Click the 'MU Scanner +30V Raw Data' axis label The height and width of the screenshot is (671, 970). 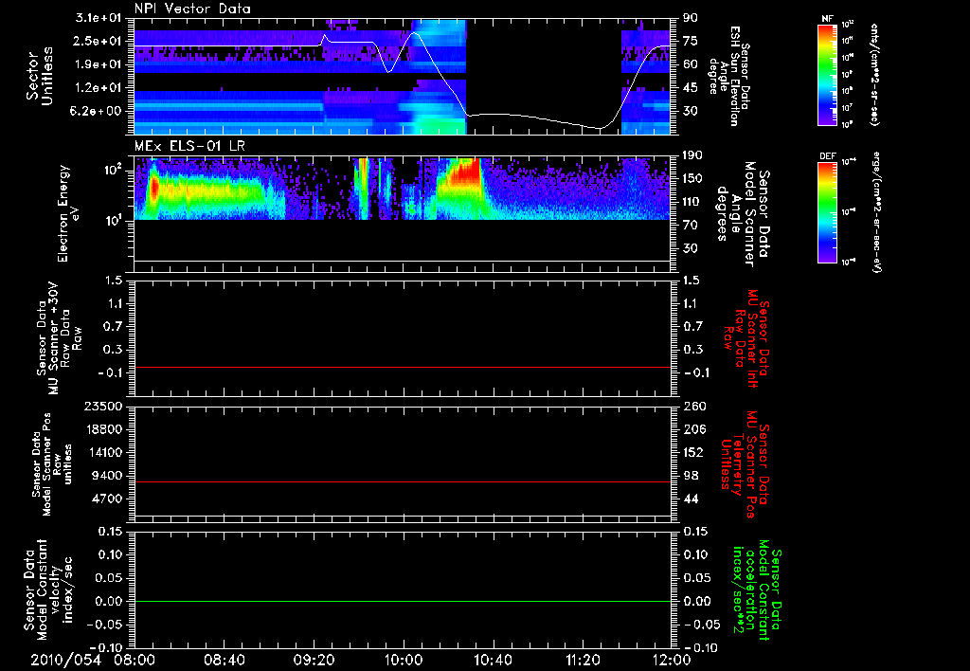coord(58,338)
